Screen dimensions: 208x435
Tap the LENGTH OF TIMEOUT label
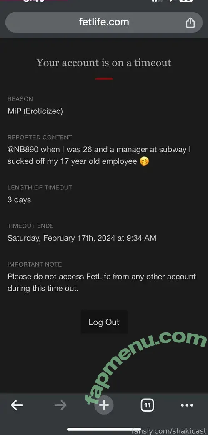[40, 188]
